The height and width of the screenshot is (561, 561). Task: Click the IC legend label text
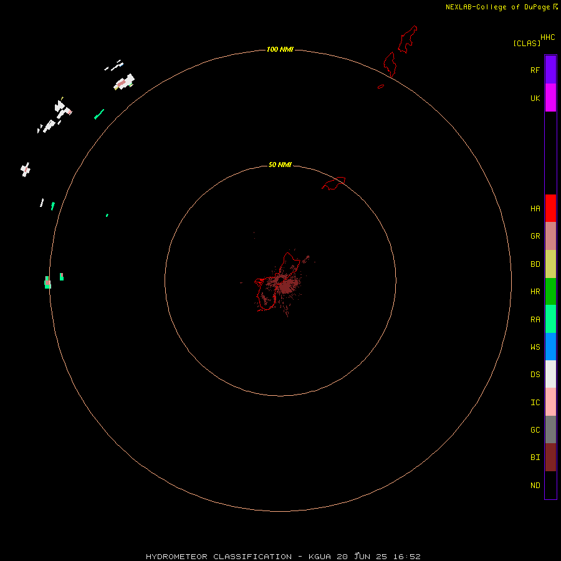pyautogui.click(x=535, y=403)
